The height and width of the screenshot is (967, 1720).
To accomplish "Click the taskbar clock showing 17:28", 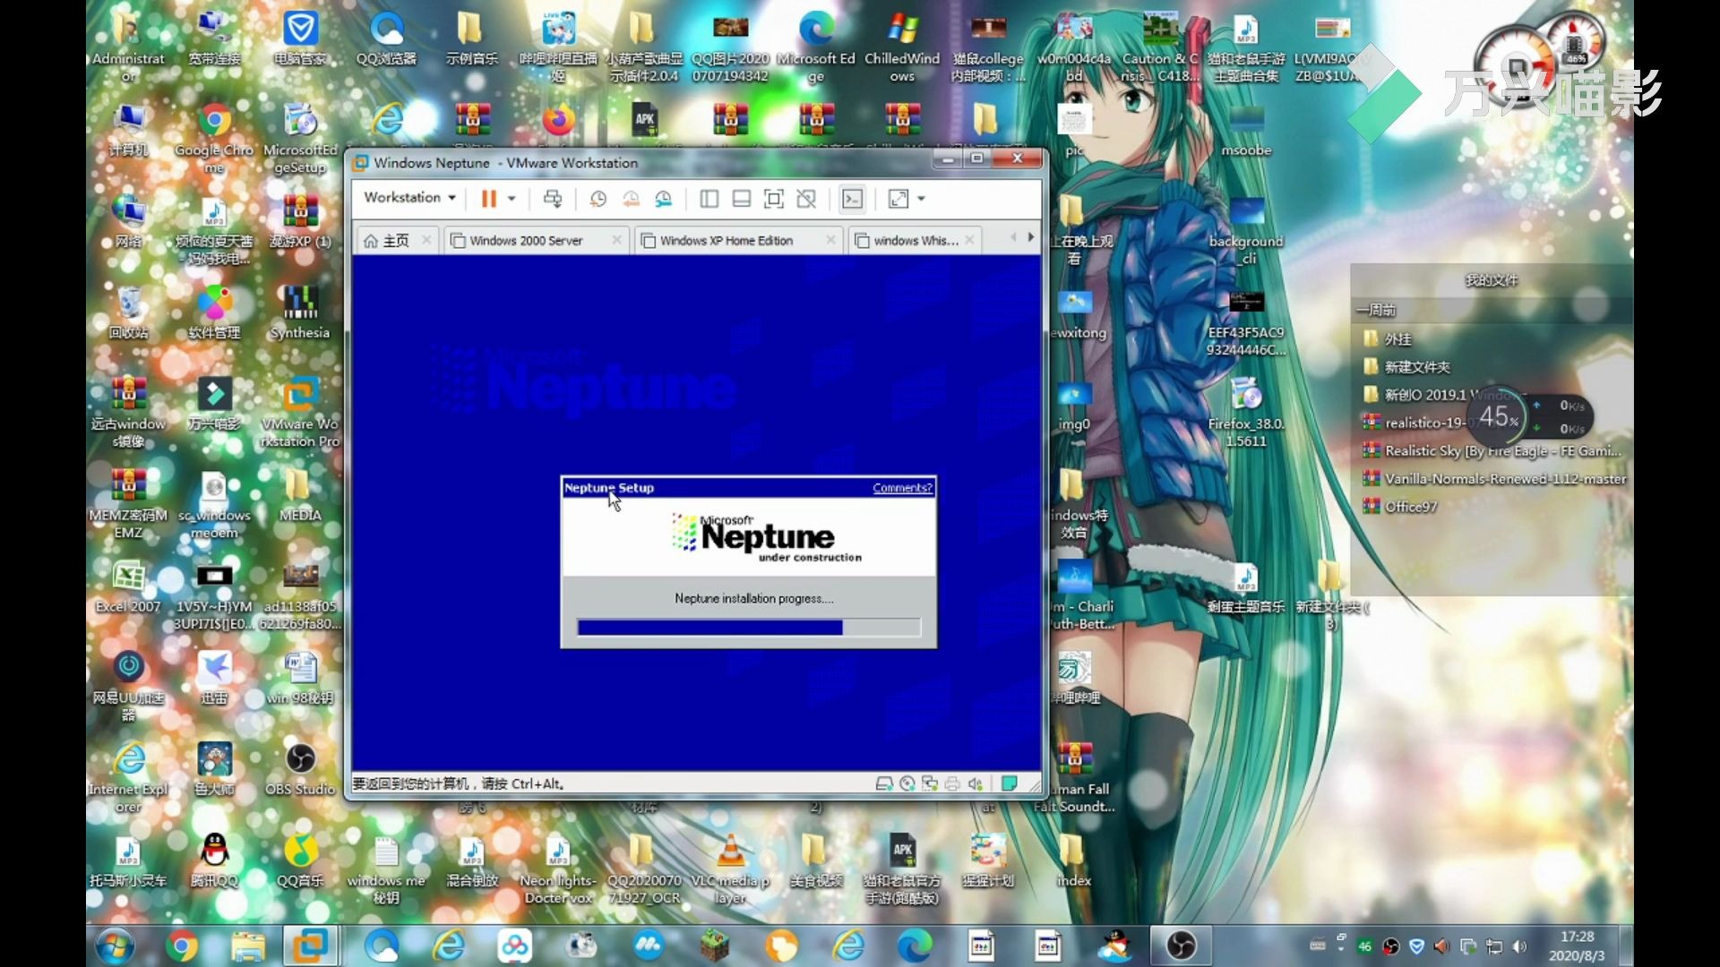I will pyautogui.click(x=1577, y=946).
